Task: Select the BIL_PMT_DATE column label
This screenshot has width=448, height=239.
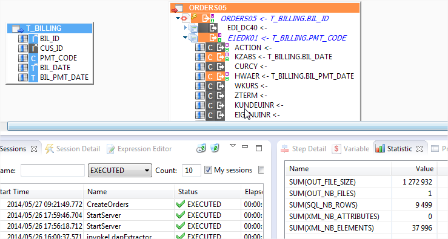Action: (x=64, y=77)
